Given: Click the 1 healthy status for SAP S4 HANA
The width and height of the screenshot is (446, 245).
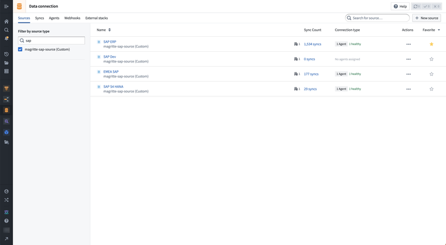Looking at the screenshot, I should 354,89.
